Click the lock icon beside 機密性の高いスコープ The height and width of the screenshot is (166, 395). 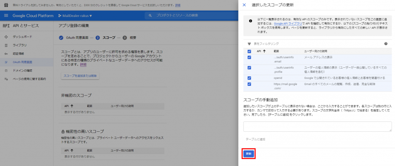pos(63,132)
